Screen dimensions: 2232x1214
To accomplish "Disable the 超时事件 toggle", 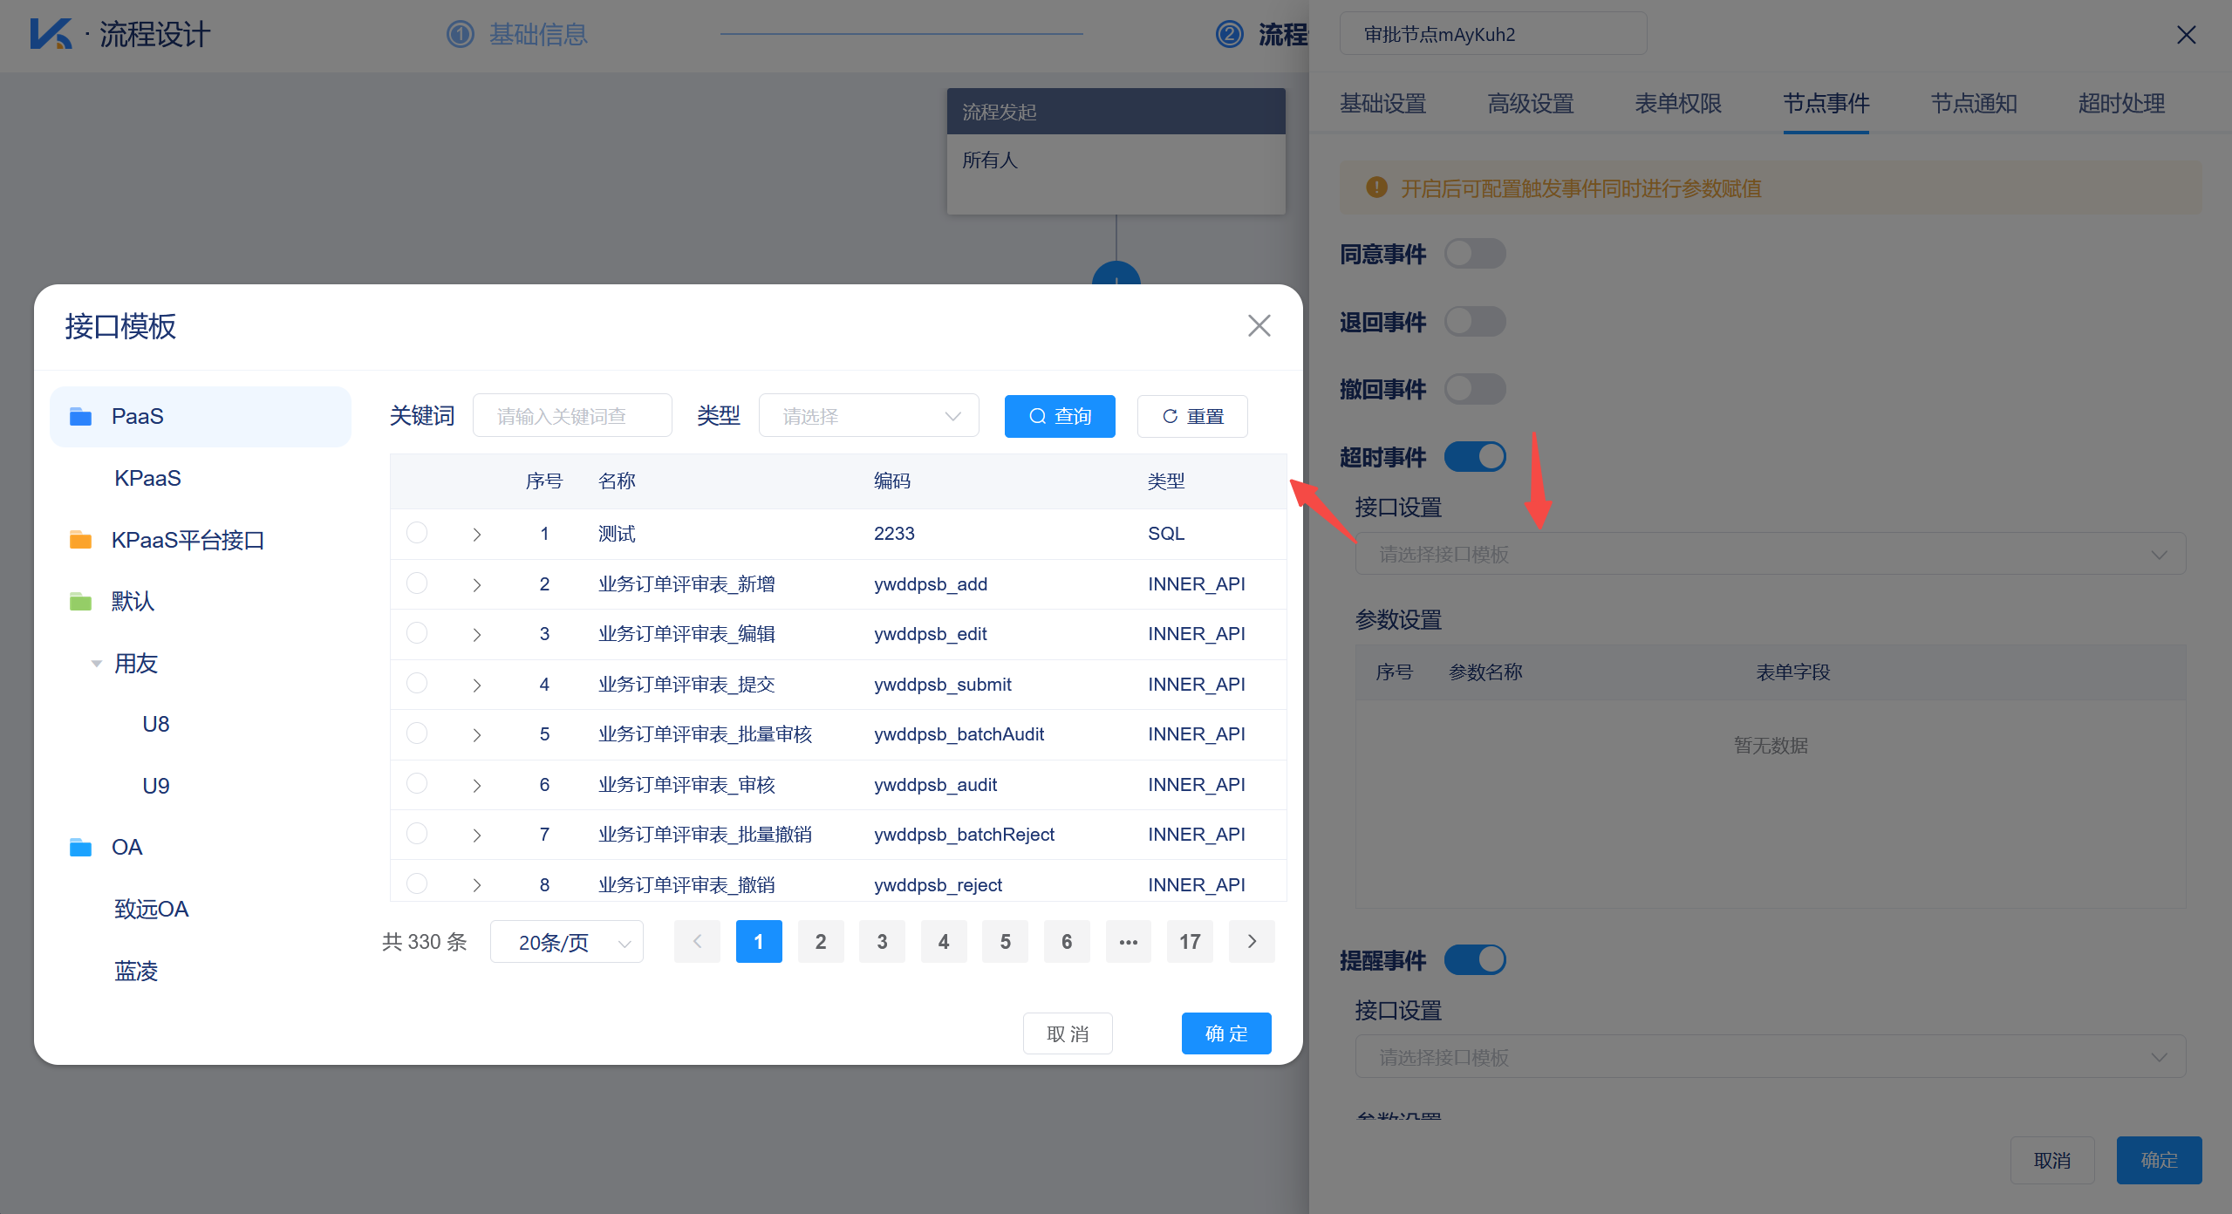I will 1475,456.
